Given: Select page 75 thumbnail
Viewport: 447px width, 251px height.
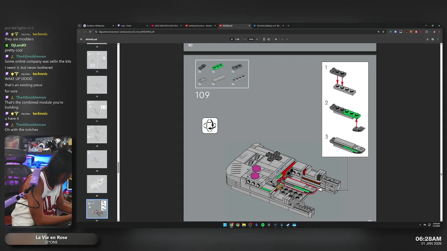Looking at the screenshot, I should pos(97,60).
